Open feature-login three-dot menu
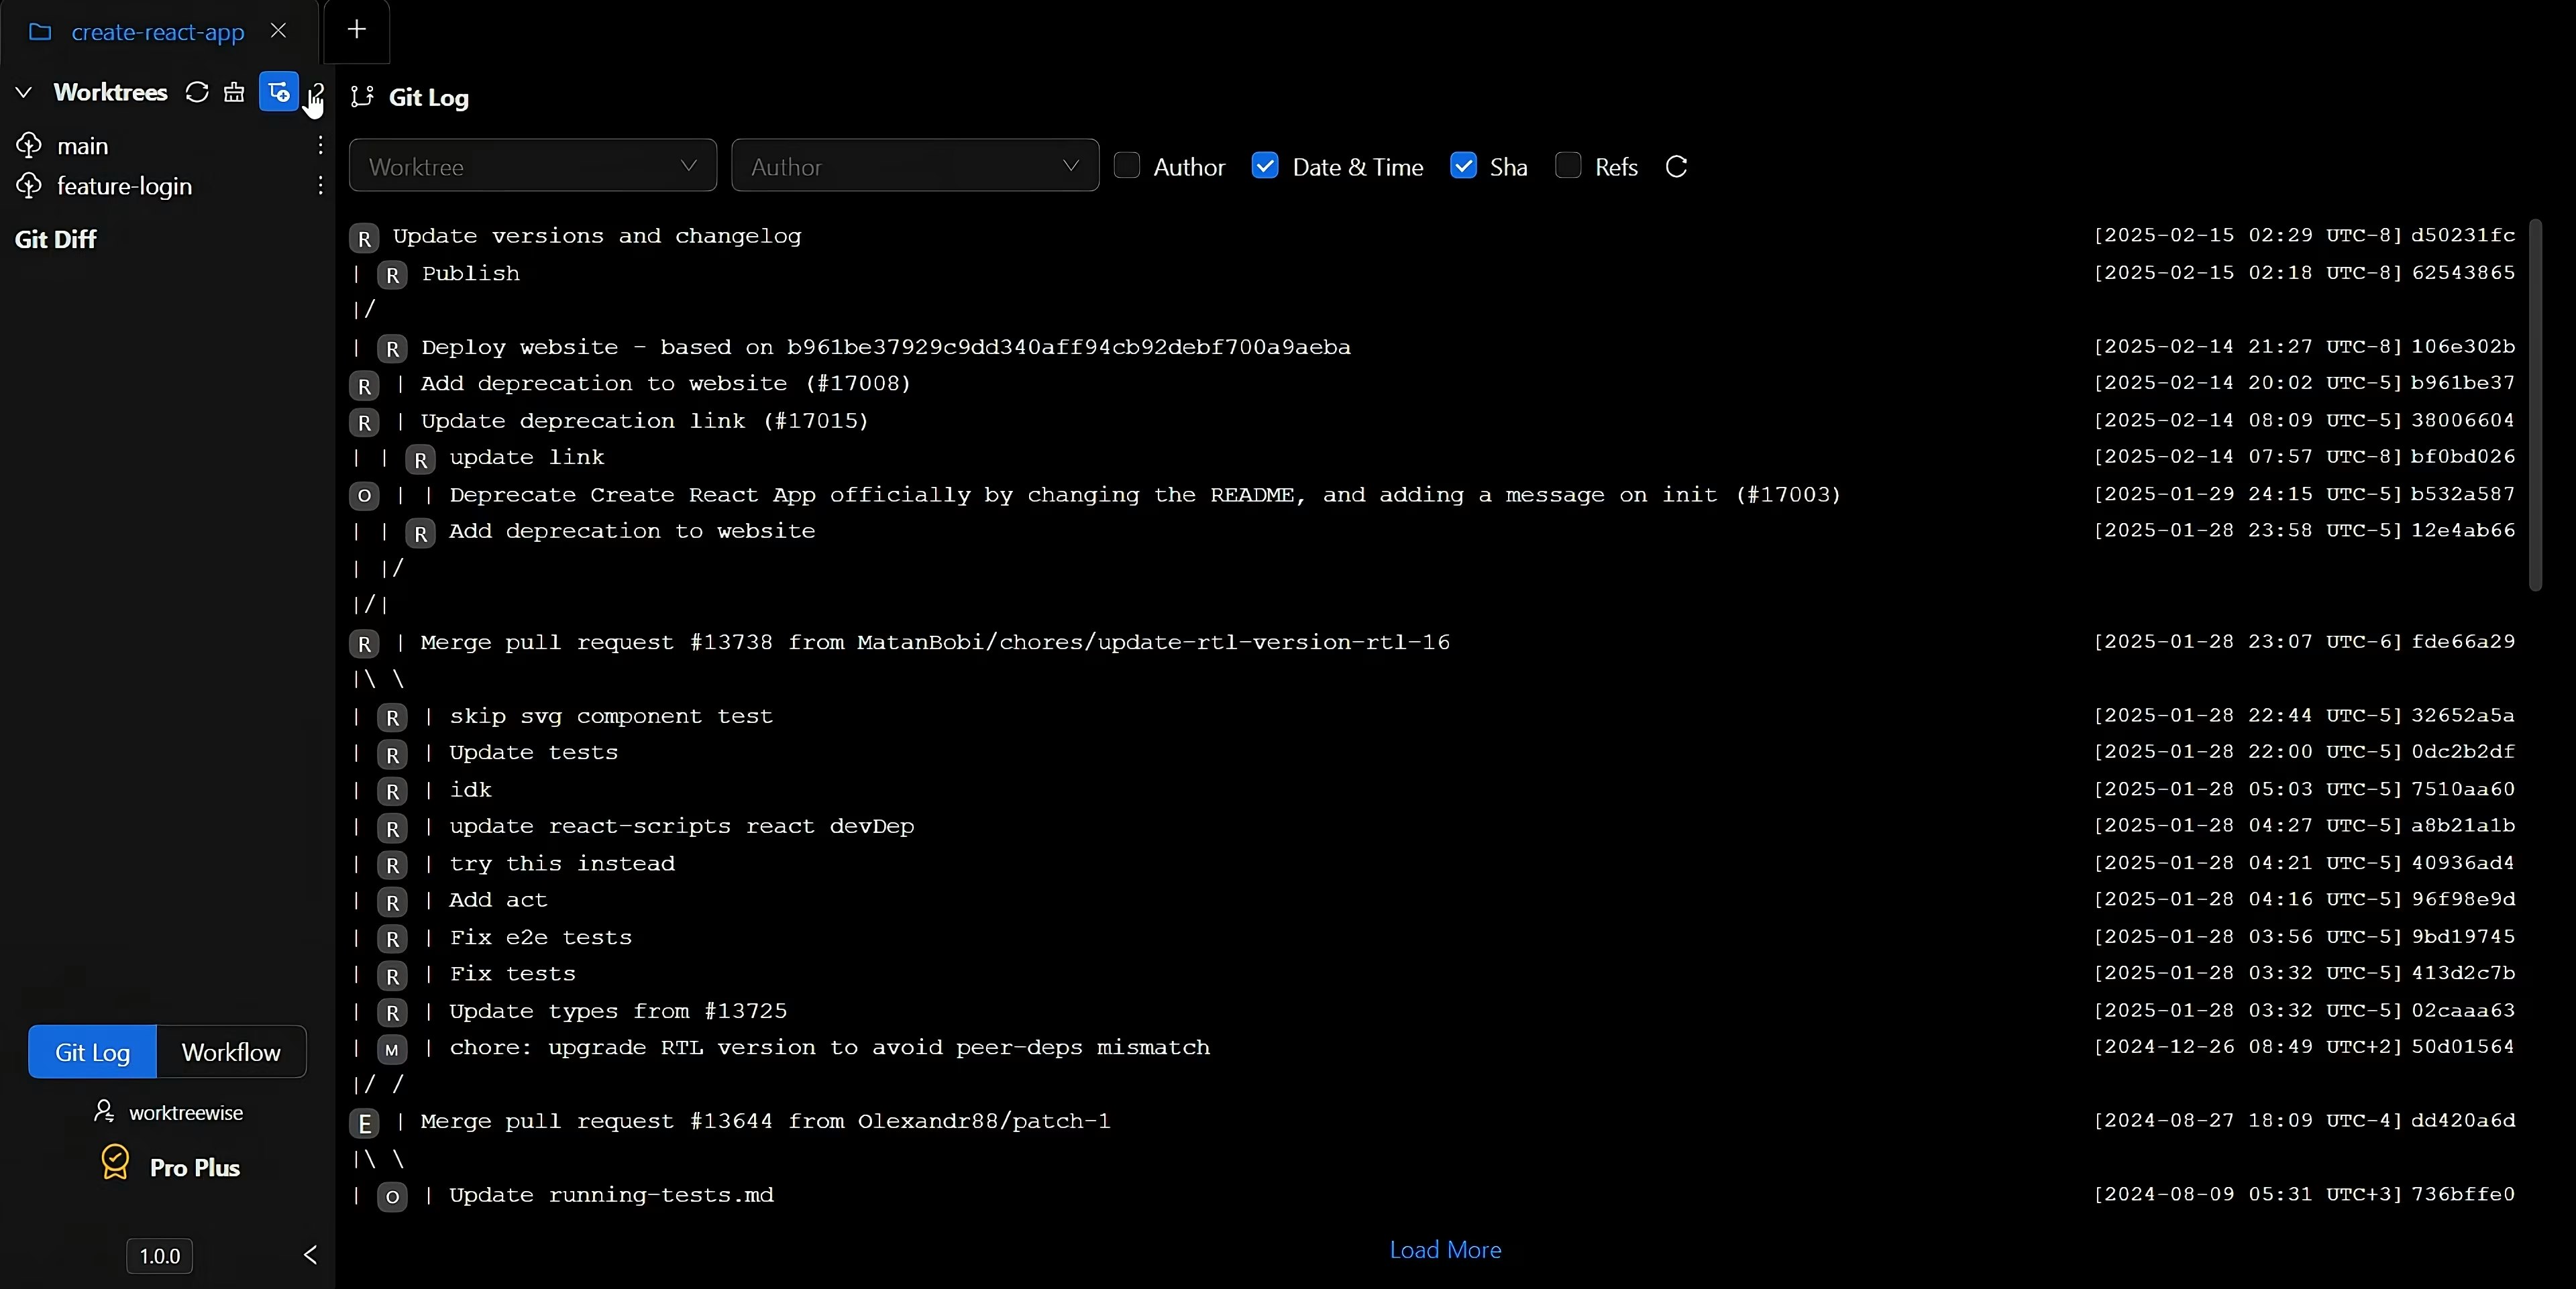The height and width of the screenshot is (1289, 2576). click(320, 186)
